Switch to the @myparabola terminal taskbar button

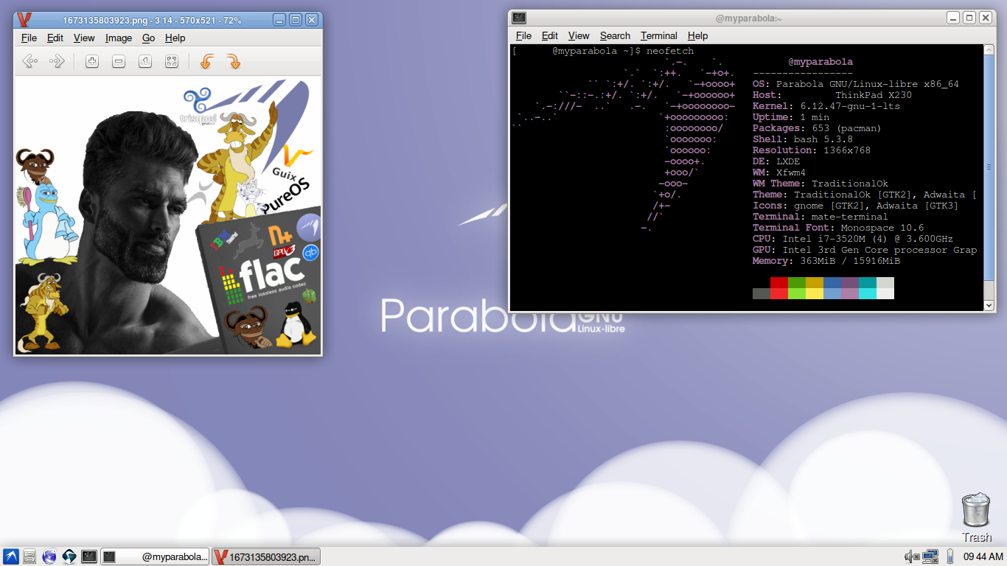pyautogui.click(x=156, y=556)
